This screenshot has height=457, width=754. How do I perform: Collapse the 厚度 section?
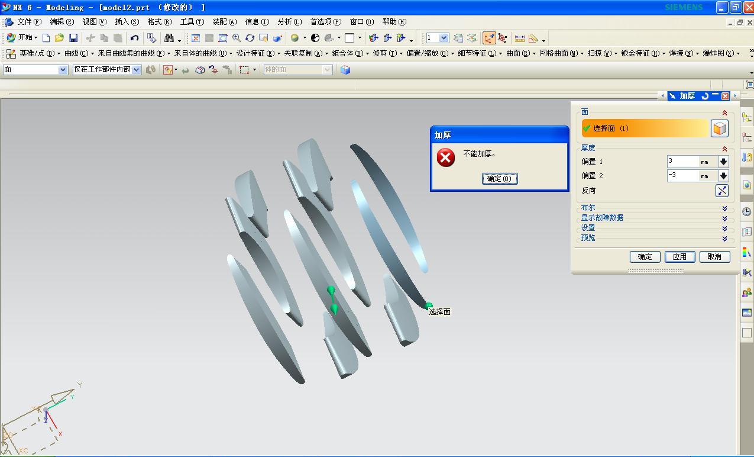724,149
